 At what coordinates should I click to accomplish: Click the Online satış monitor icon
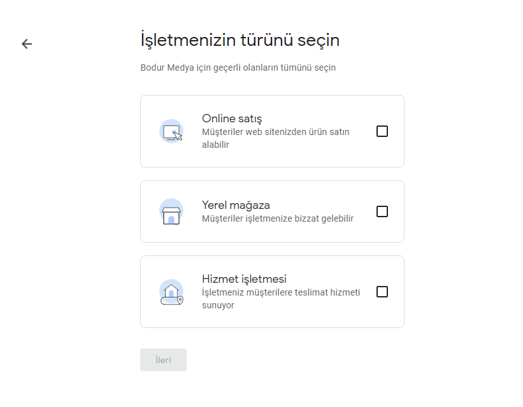[171, 131]
